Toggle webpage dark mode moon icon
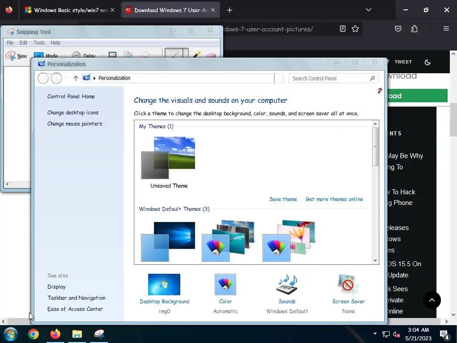This screenshot has width=457, height=343. pyautogui.click(x=428, y=62)
